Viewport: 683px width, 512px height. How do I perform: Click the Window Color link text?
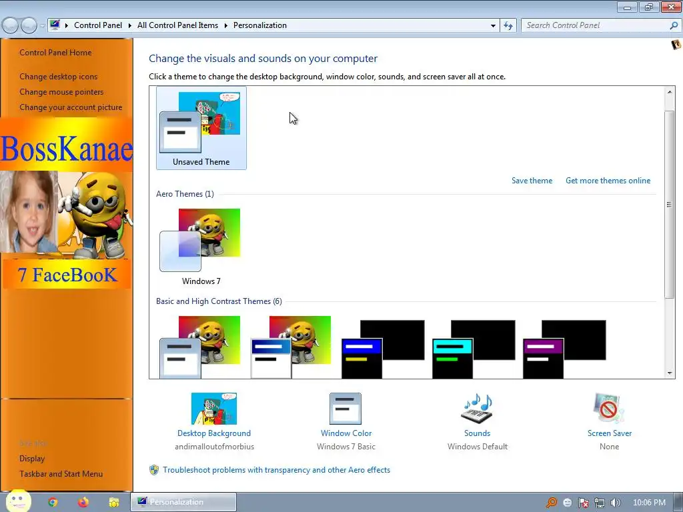346,433
